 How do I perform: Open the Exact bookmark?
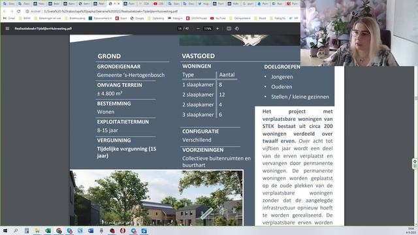(121, 18)
